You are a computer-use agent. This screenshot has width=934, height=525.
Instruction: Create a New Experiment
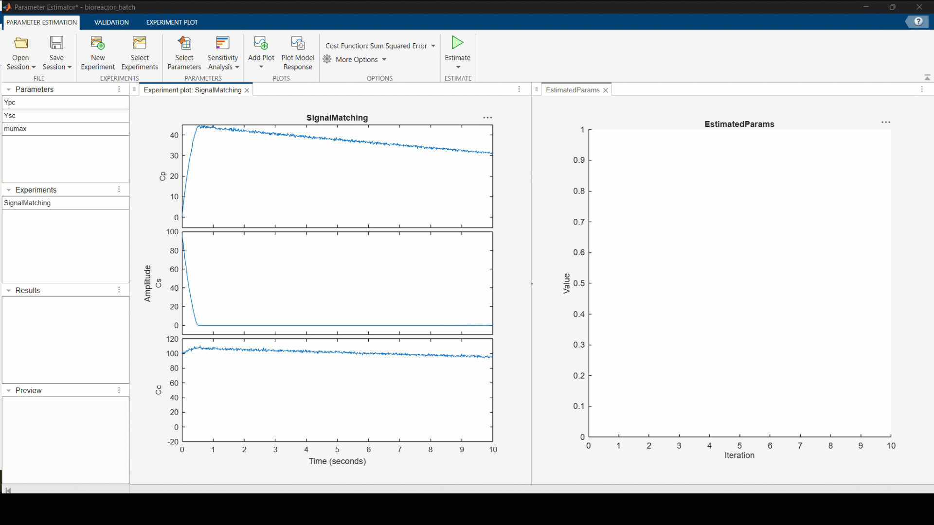pyautogui.click(x=98, y=53)
